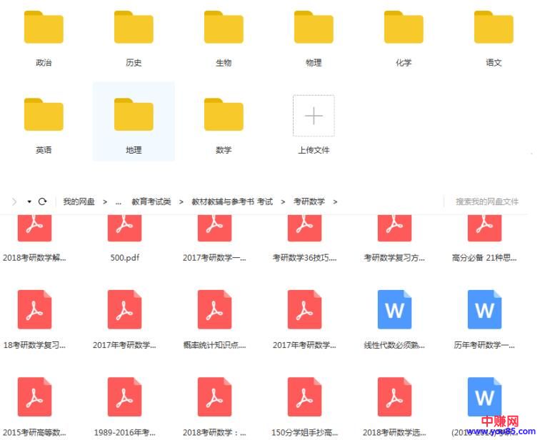Expand the history dropdown arrow beside refresh
Viewport: 540px width, 440px height.
(x=29, y=202)
